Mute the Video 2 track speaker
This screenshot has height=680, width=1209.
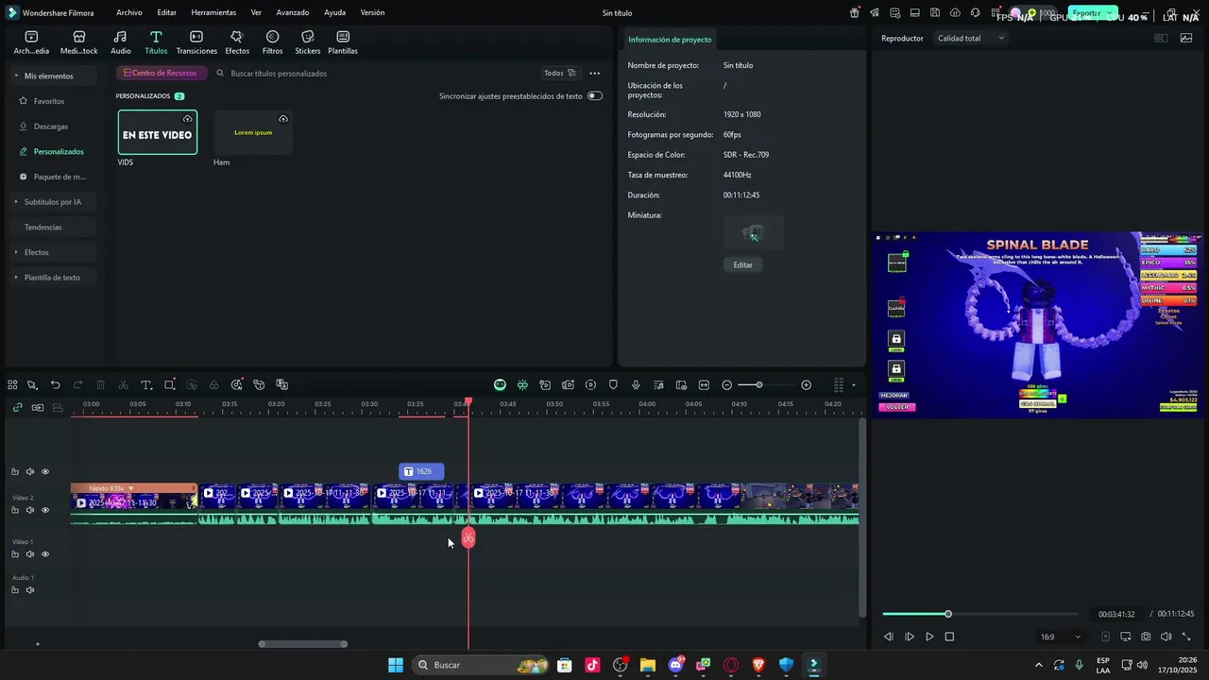30,510
